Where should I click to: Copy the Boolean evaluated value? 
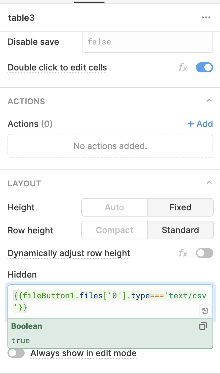pyautogui.click(x=203, y=326)
